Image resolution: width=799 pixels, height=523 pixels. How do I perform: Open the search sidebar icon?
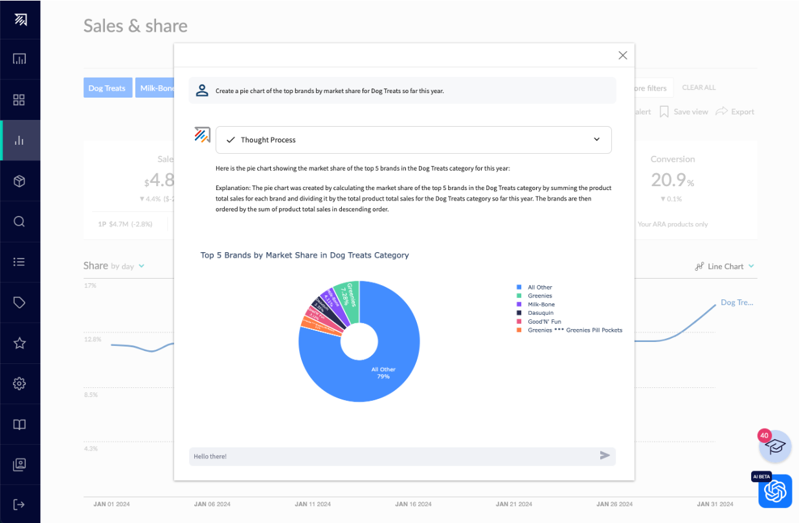[x=19, y=221]
